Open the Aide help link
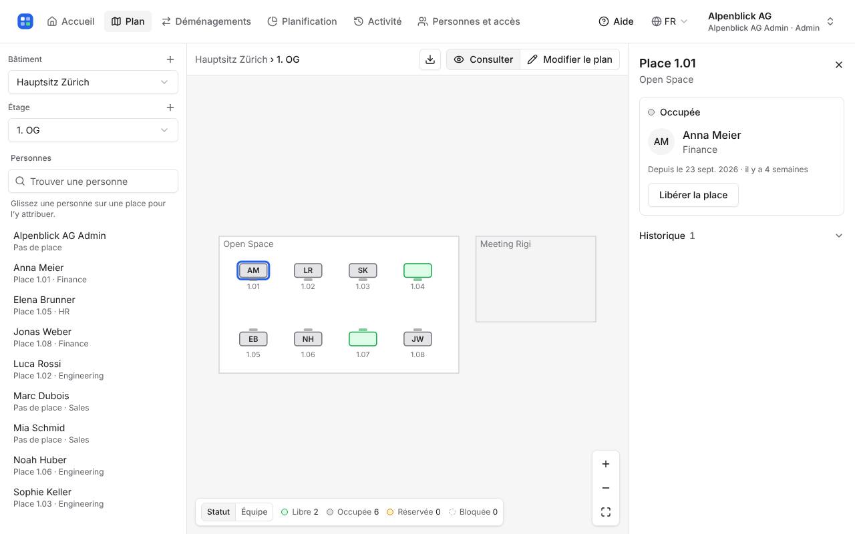 (616, 21)
